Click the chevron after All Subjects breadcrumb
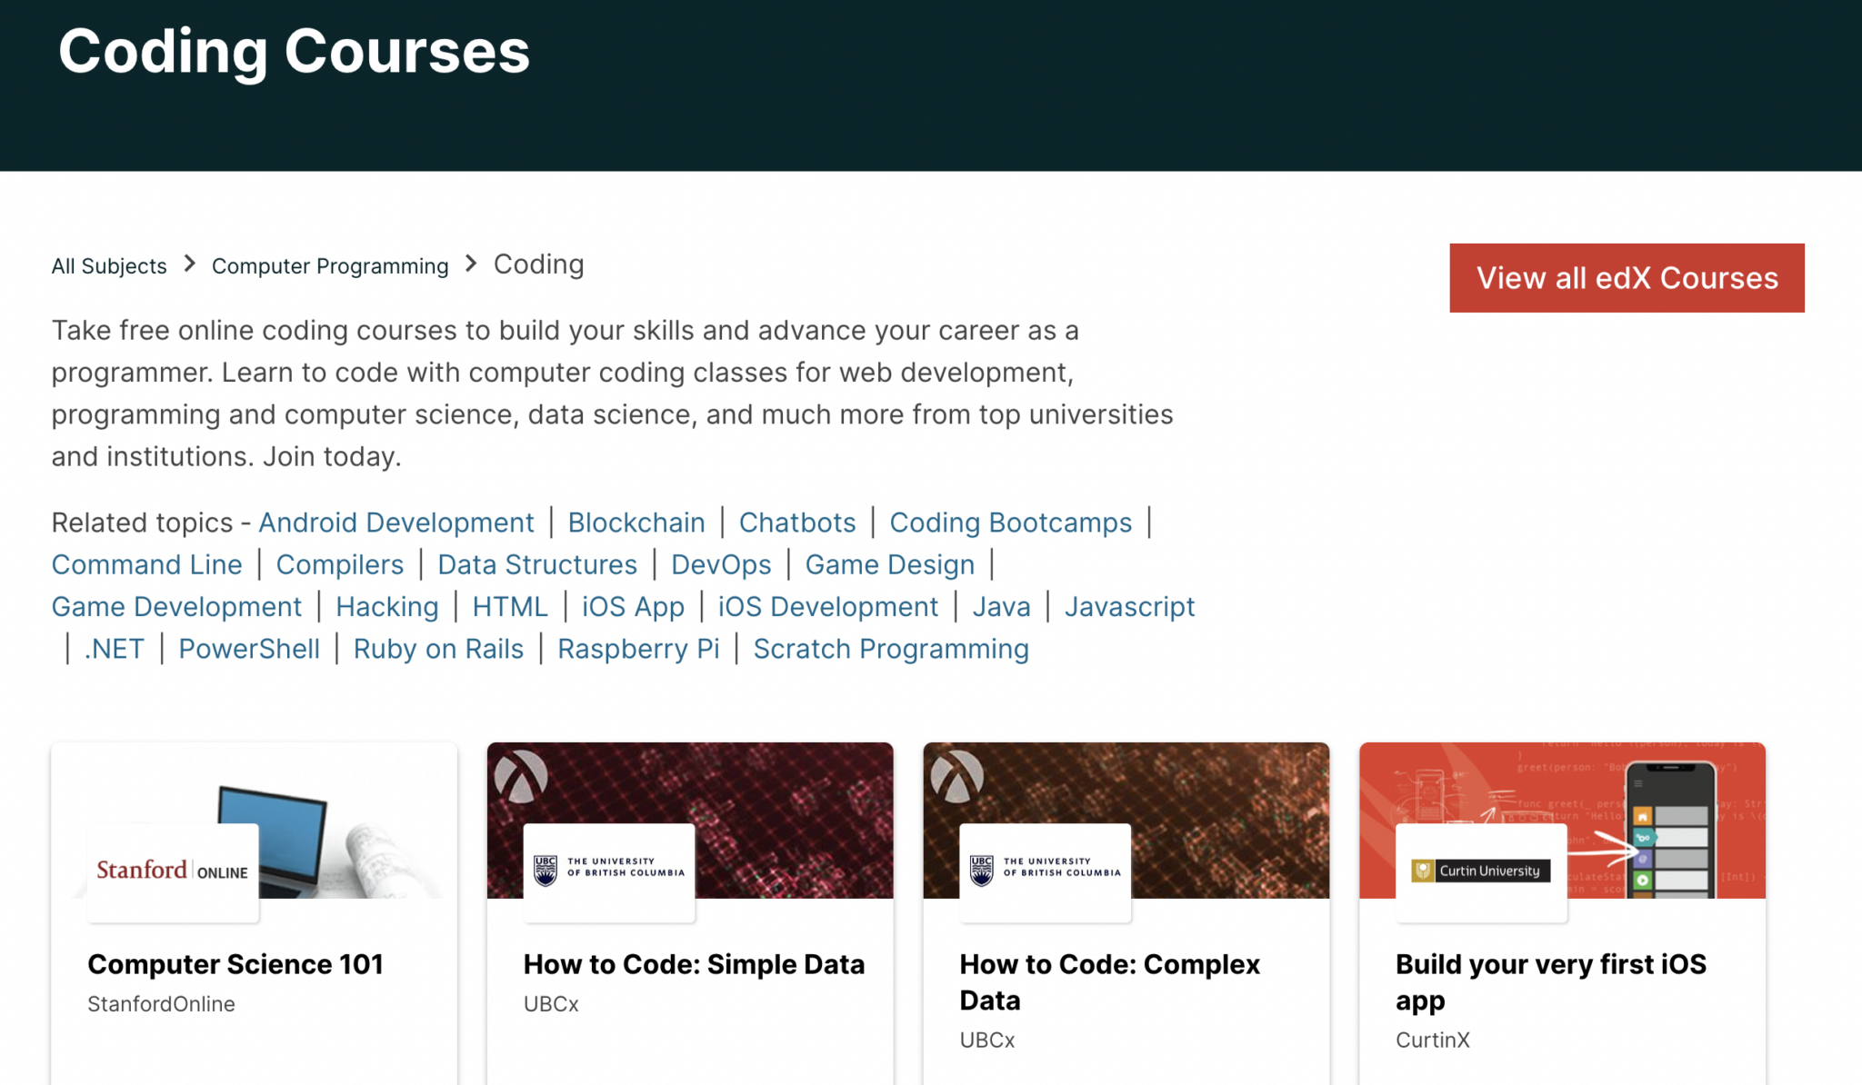The image size is (1862, 1085). click(189, 264)
